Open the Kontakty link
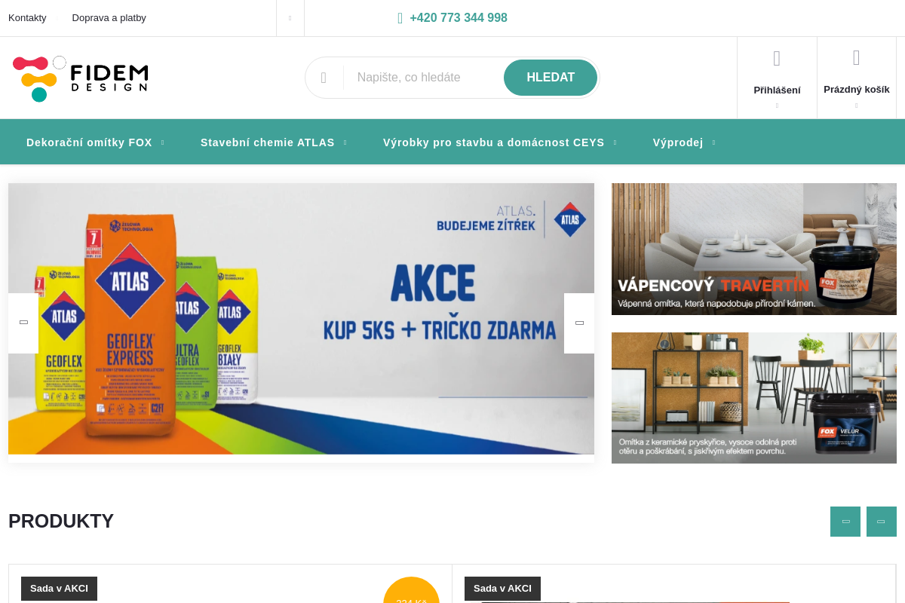This screenshot has width=905, height=603. [x=27, y=17]
